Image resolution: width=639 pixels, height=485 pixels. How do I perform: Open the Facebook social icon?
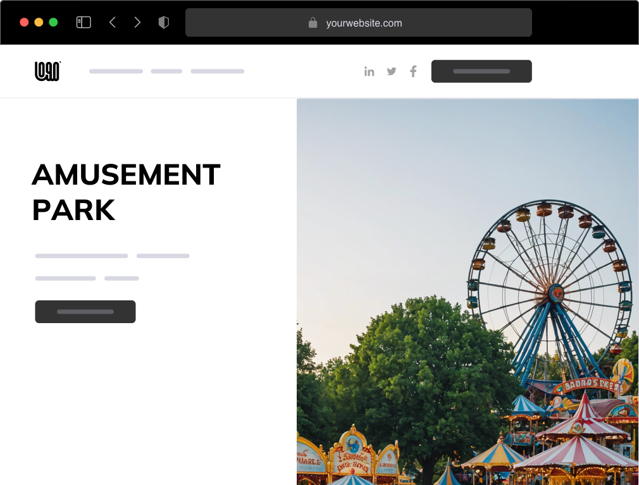(x=413, y=71)
